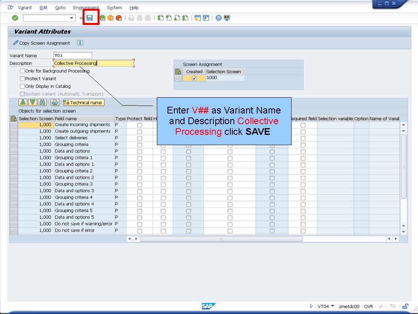The width and height of the screenshot is (418, 314).
Task: Open the VT04 dropdown in the status bar
Action: tap(332, 306)
